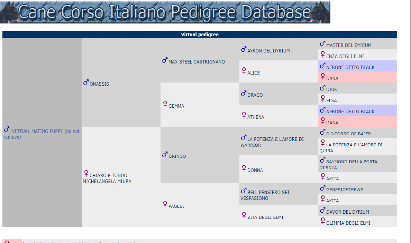Viewport: 411px width, 243px height.
Task: Open ZITA DEGLI ELMI entry
Action: [265, 217]
